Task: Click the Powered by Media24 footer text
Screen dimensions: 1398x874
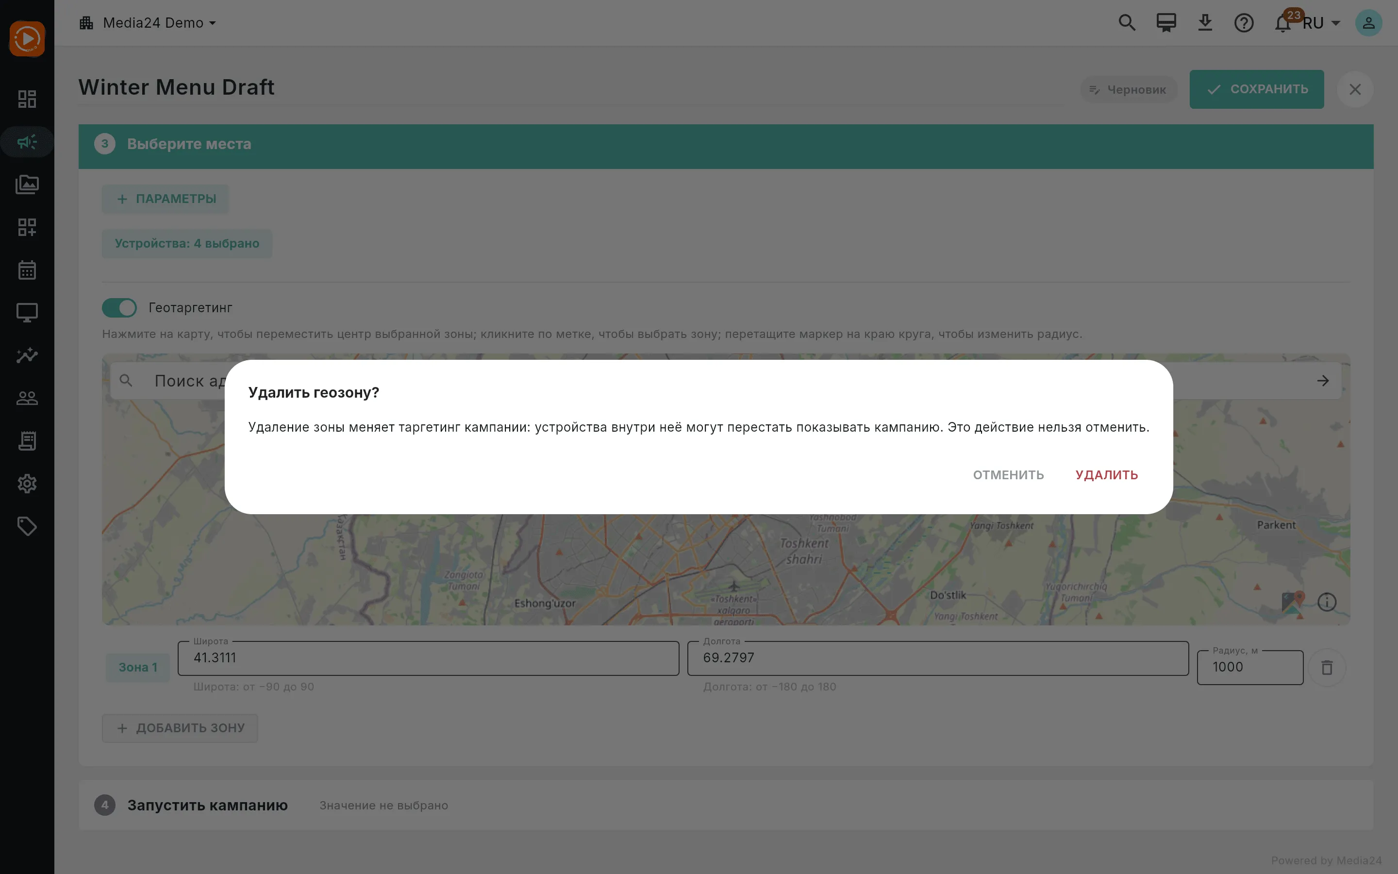Action: pyautogui.click(x=1326, y=861)
